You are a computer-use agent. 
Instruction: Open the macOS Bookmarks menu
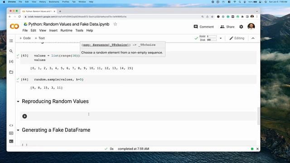pyautogui.click(x=54, y=2)
